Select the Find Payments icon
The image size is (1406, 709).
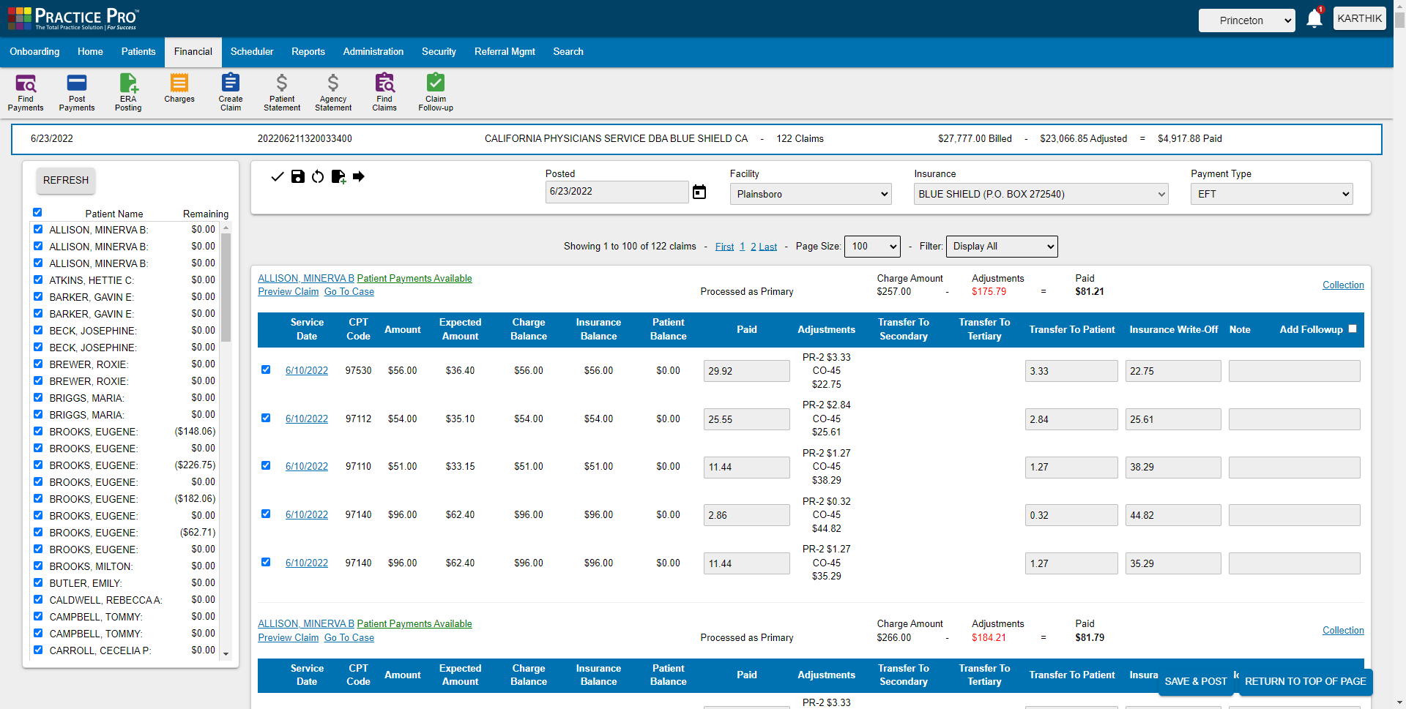[26, 91]
